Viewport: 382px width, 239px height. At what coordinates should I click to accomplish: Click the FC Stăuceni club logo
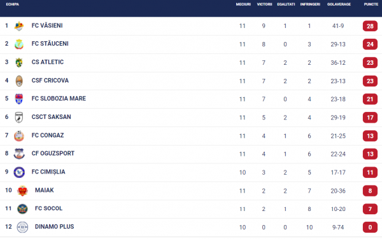coord(19,44)
